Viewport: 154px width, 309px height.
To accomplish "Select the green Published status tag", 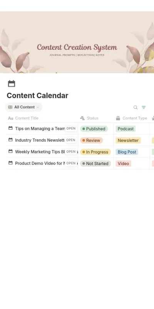I will point(94,129).
